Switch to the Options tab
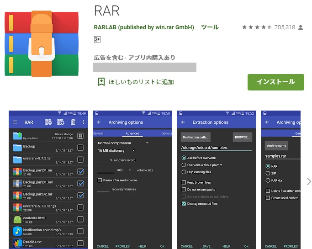The width and height of the screenshot is (312, 249). click(x=167, y=133)
